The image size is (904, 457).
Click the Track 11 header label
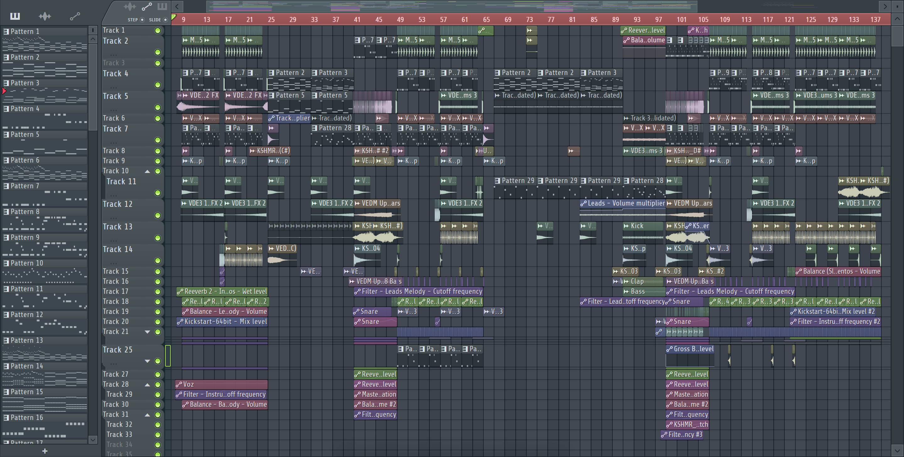point(121,182)
